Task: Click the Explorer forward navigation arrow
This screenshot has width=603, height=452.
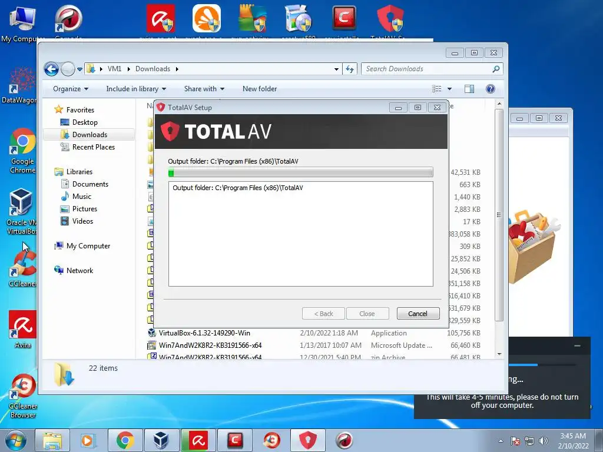Action: click(68, 69)
